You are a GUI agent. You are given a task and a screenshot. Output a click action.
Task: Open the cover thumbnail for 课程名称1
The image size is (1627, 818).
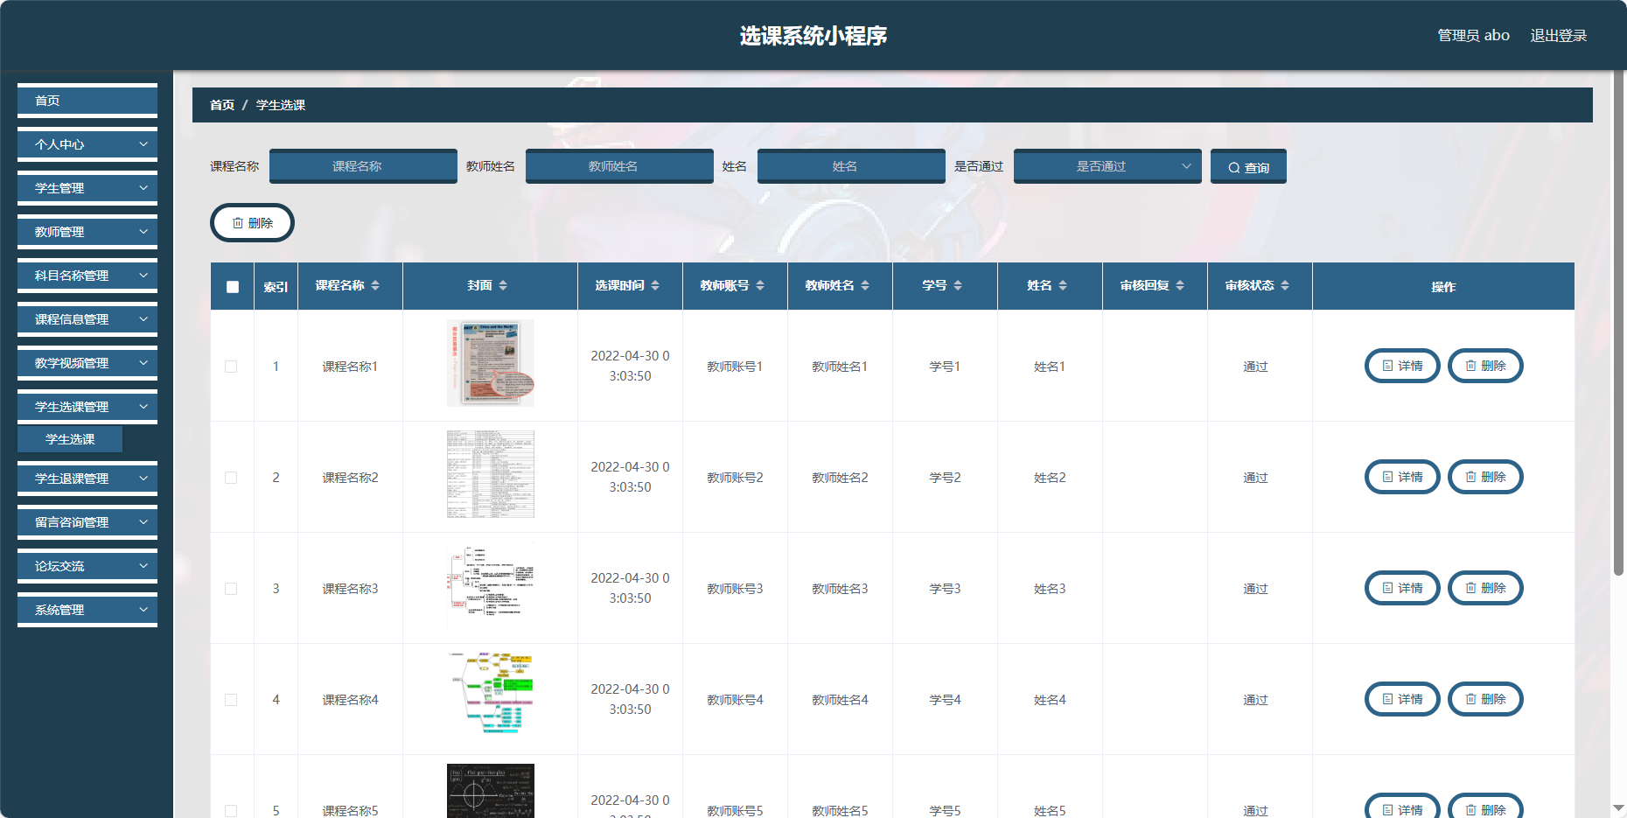(x=491, y=363)
